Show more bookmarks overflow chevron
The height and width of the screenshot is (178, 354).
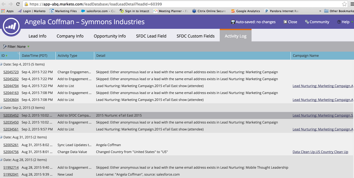click(x=320, y=11)
